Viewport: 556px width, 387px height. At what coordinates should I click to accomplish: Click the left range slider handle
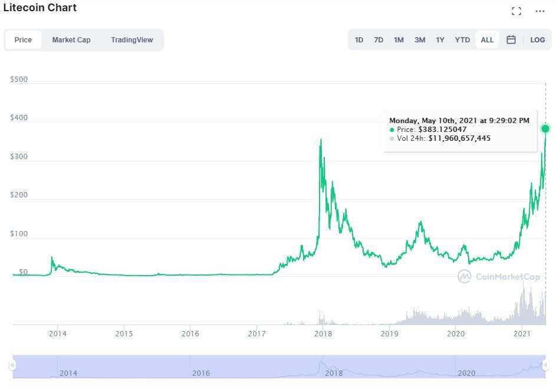(13, 366)
